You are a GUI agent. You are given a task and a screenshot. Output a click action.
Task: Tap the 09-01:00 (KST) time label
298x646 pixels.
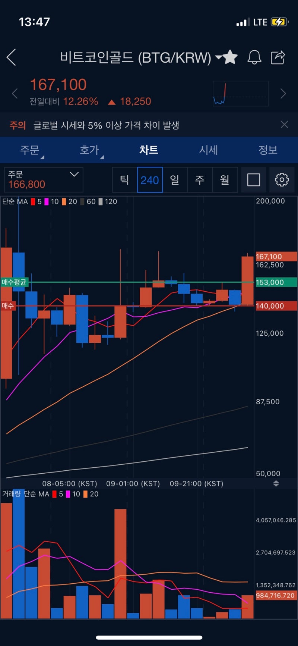(133, 484)
